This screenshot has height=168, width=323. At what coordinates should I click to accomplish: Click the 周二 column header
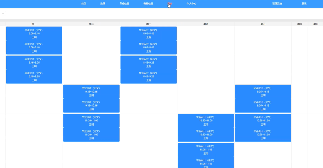point(91,24)
